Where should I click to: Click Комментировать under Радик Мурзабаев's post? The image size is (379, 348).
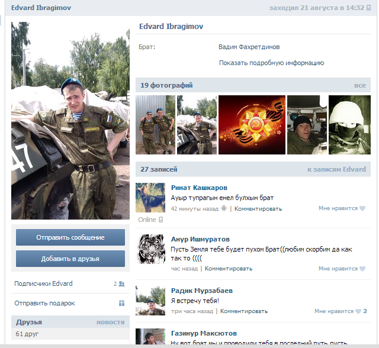(x=244, y=311)
